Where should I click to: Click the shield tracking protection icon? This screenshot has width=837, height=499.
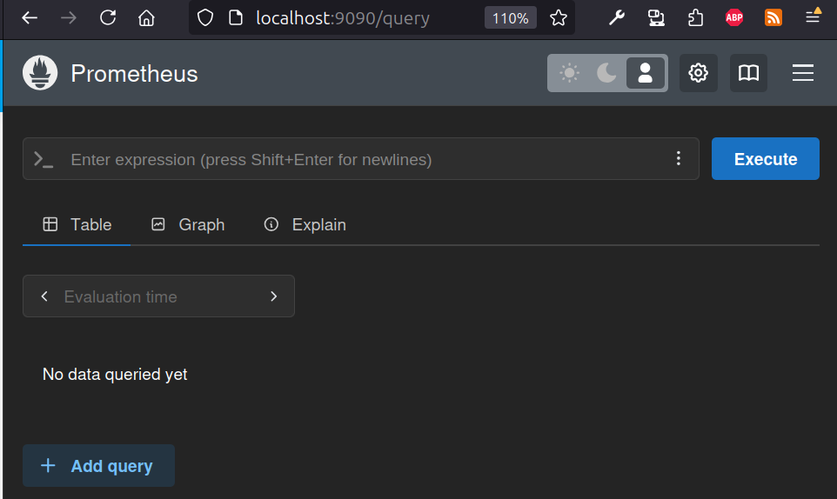205,18
